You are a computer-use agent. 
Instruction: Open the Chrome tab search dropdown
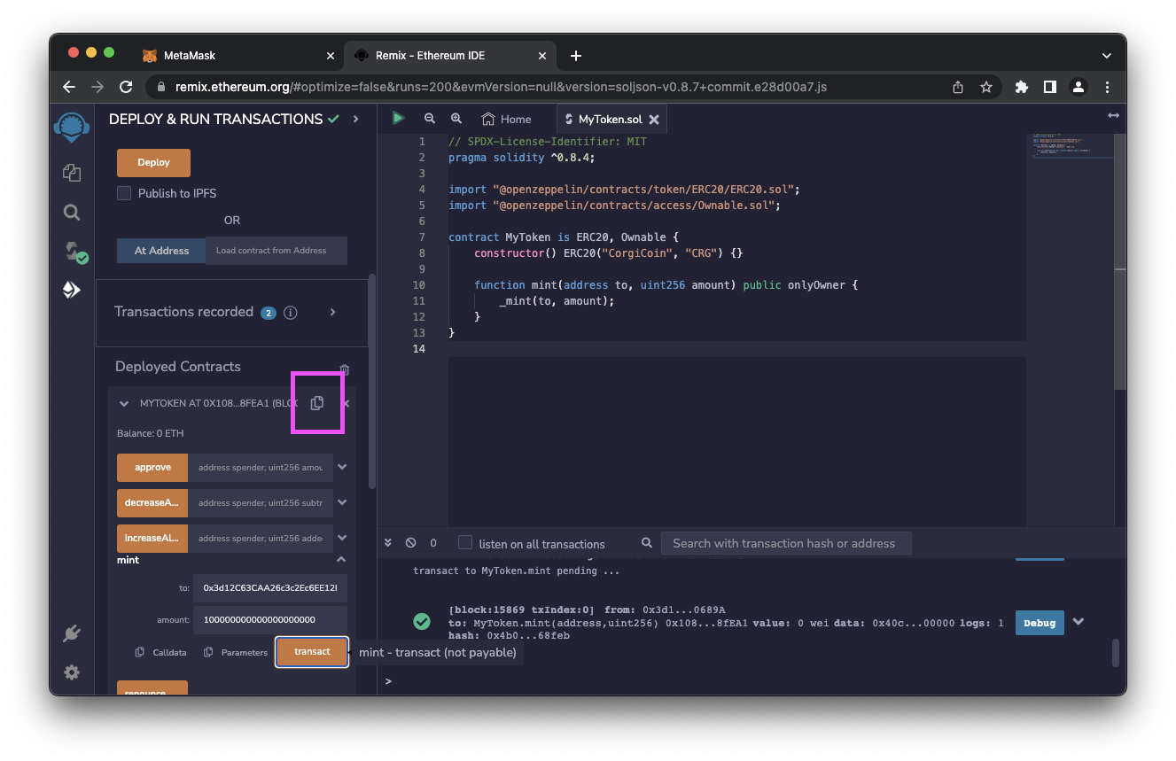(1107, 55)
